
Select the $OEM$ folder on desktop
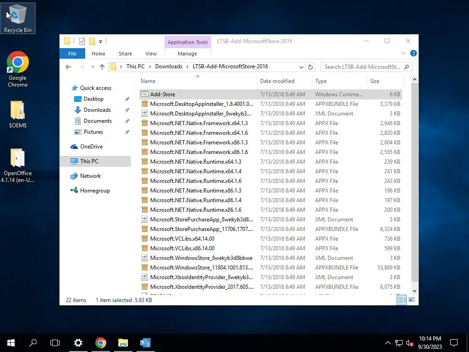point(18,115)
